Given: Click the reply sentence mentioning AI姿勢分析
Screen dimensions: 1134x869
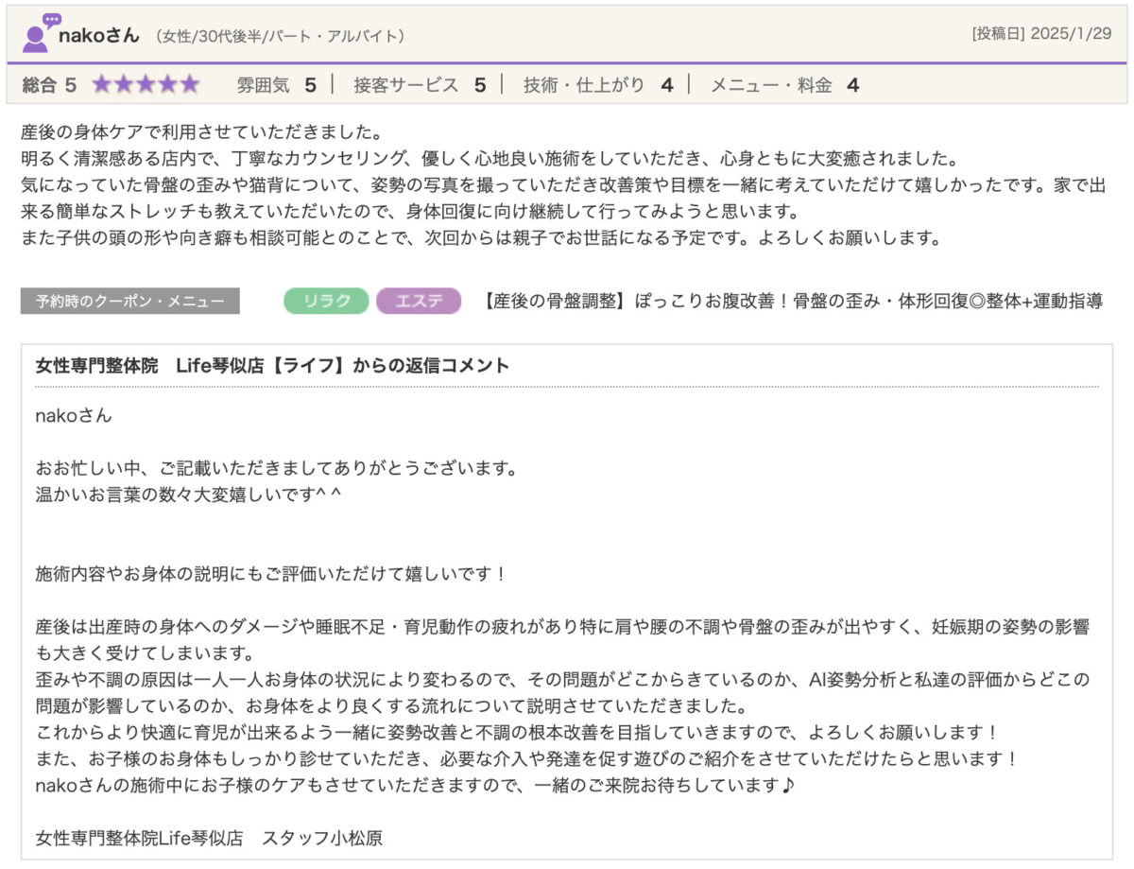Looking at the screenshot, I should 562,679.
